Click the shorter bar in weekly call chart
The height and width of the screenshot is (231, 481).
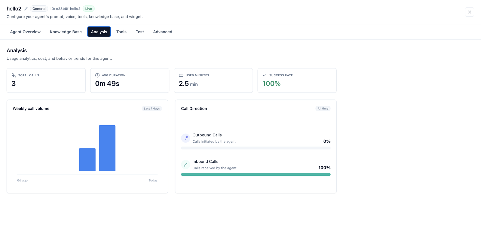click(x=87, y=160)
